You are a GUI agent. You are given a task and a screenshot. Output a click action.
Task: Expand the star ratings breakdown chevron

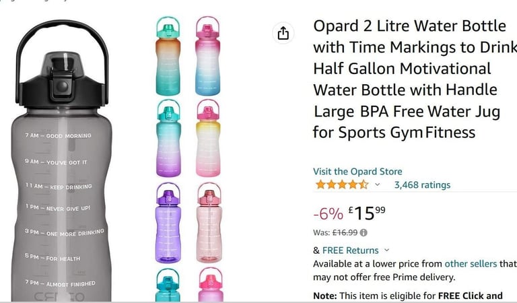[x=378, y=184]
